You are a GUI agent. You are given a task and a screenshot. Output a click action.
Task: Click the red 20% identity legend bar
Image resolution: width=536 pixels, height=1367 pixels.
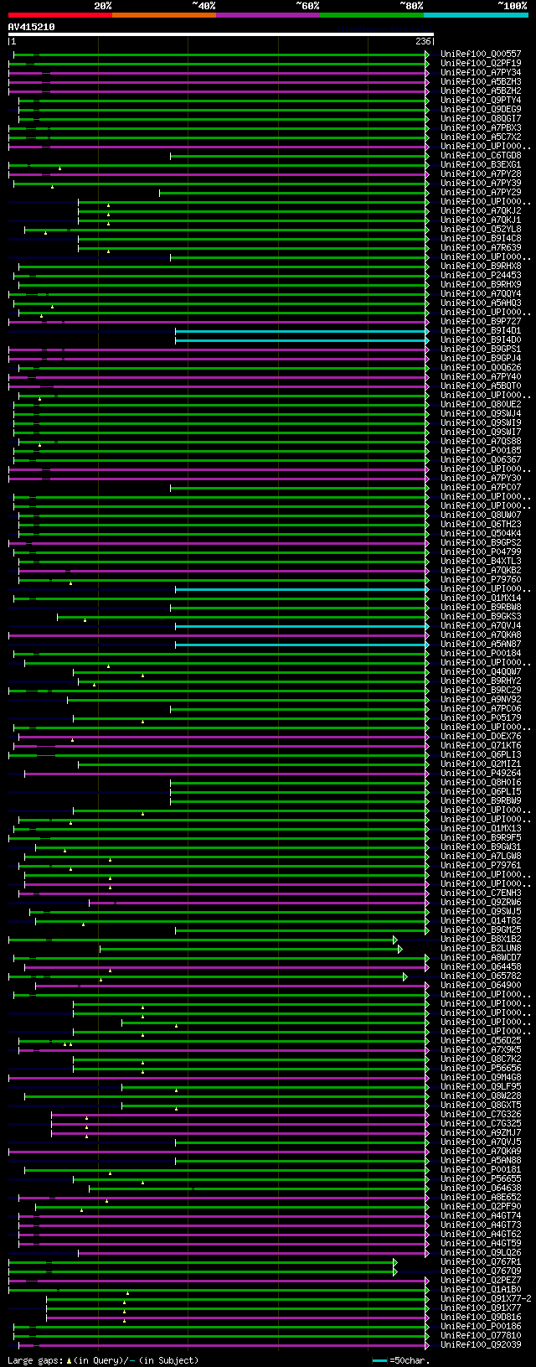[x=59, y=15]
